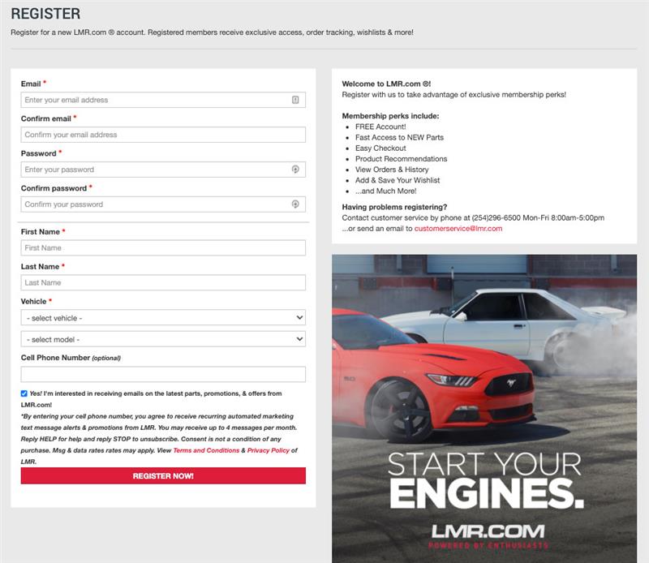
Task: Click the 'Having problems registering?' heading
Action: pyautogui.click(x=394, y=207)
